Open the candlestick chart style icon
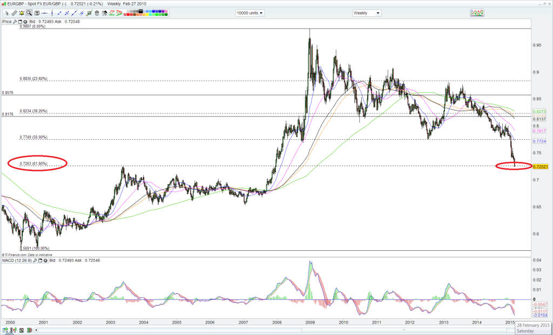The image size is (553, 335). coord(13,330)
